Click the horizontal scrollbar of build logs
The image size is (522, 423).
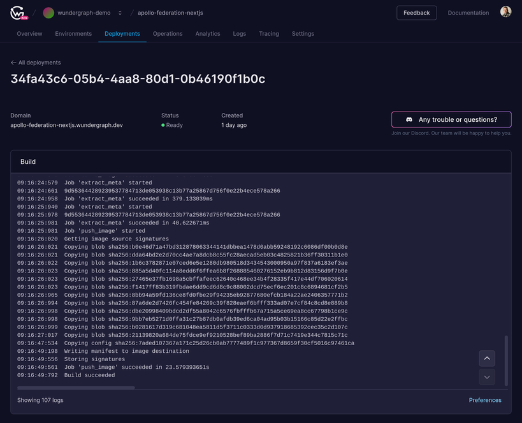[x=76, y=388]
